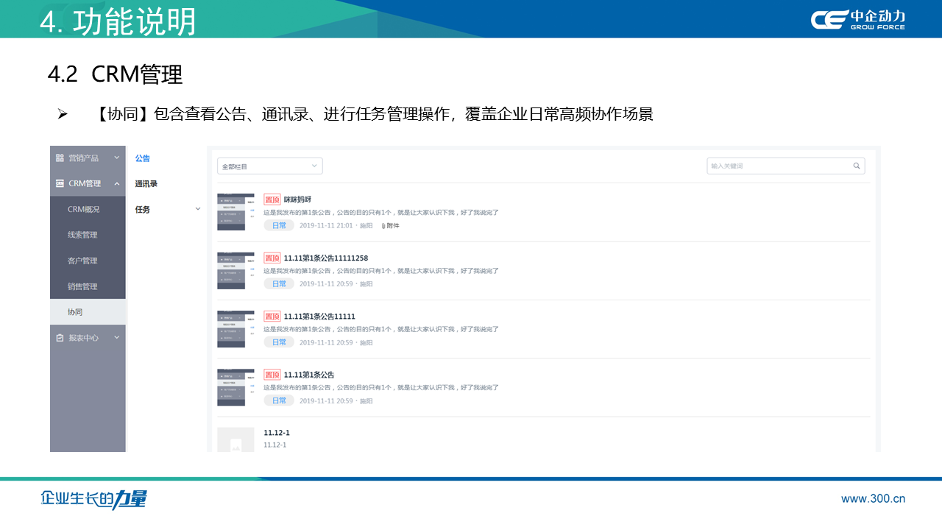The image size is (942, 530).
Task: Click the 报表中心 clipboard icon
Action: point(60,338)
